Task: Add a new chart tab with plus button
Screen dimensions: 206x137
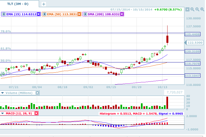Action: tap(44, 4)
